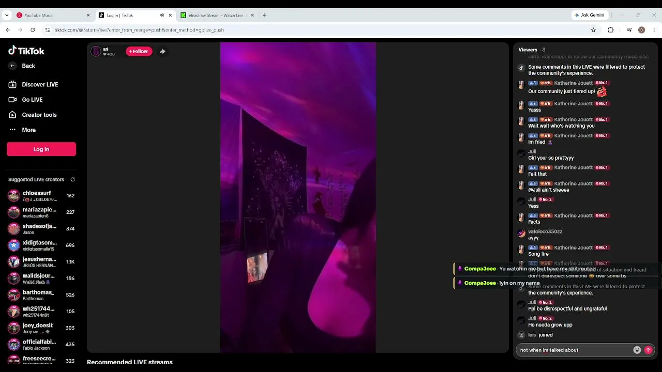Click the '@Juli ain't sheeee' chat message
The height and width of the screenshot is (372, 662).
pos(549,190)
